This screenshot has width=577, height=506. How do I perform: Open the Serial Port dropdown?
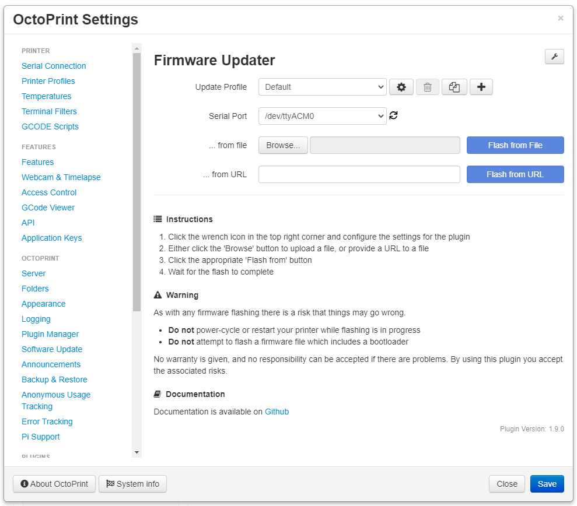pos(322,115)
